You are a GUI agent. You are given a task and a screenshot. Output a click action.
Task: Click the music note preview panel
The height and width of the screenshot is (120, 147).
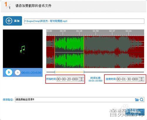click(x=23, y=49)
